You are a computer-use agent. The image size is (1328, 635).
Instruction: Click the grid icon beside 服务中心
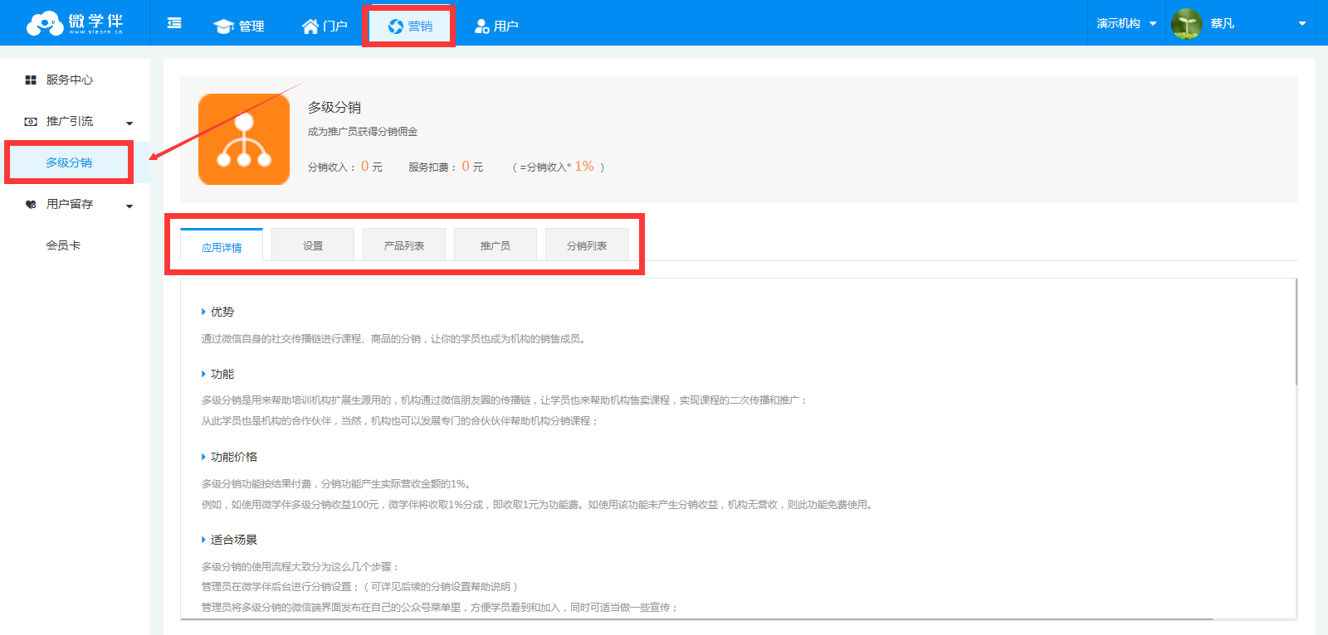(x=31, y=80)
